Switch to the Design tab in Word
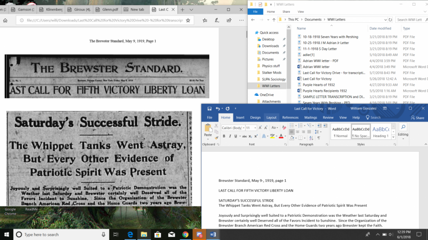The image size is (428, 240). click(x=255, y=118)
